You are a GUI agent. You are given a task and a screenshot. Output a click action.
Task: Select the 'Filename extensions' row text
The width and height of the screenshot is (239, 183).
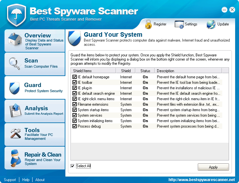pyautogui.click(x=93, y=104)
